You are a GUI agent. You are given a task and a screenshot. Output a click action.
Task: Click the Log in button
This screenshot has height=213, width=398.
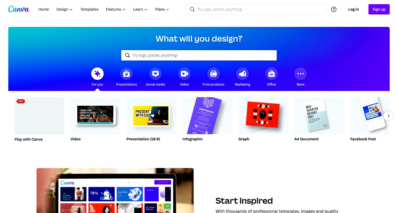pyautogui.click(x=353, y=9)
